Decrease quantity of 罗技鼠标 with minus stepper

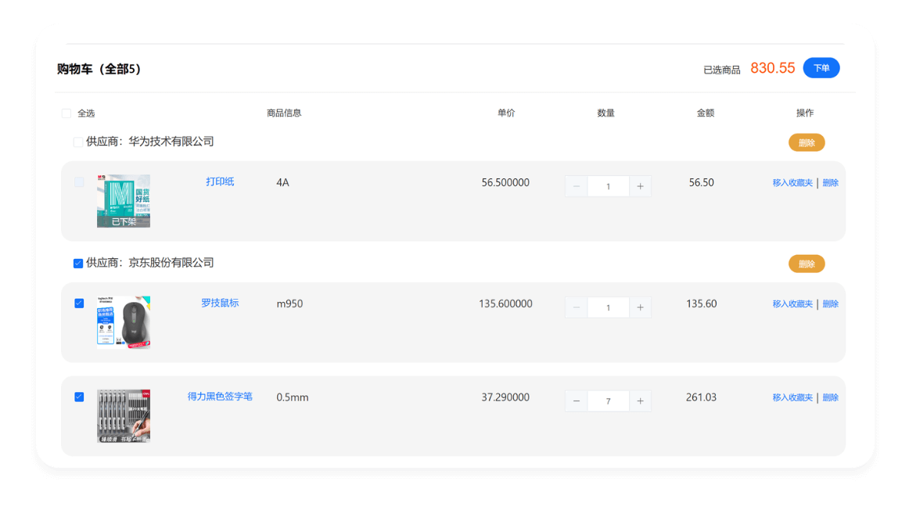[x=577, y=307]
